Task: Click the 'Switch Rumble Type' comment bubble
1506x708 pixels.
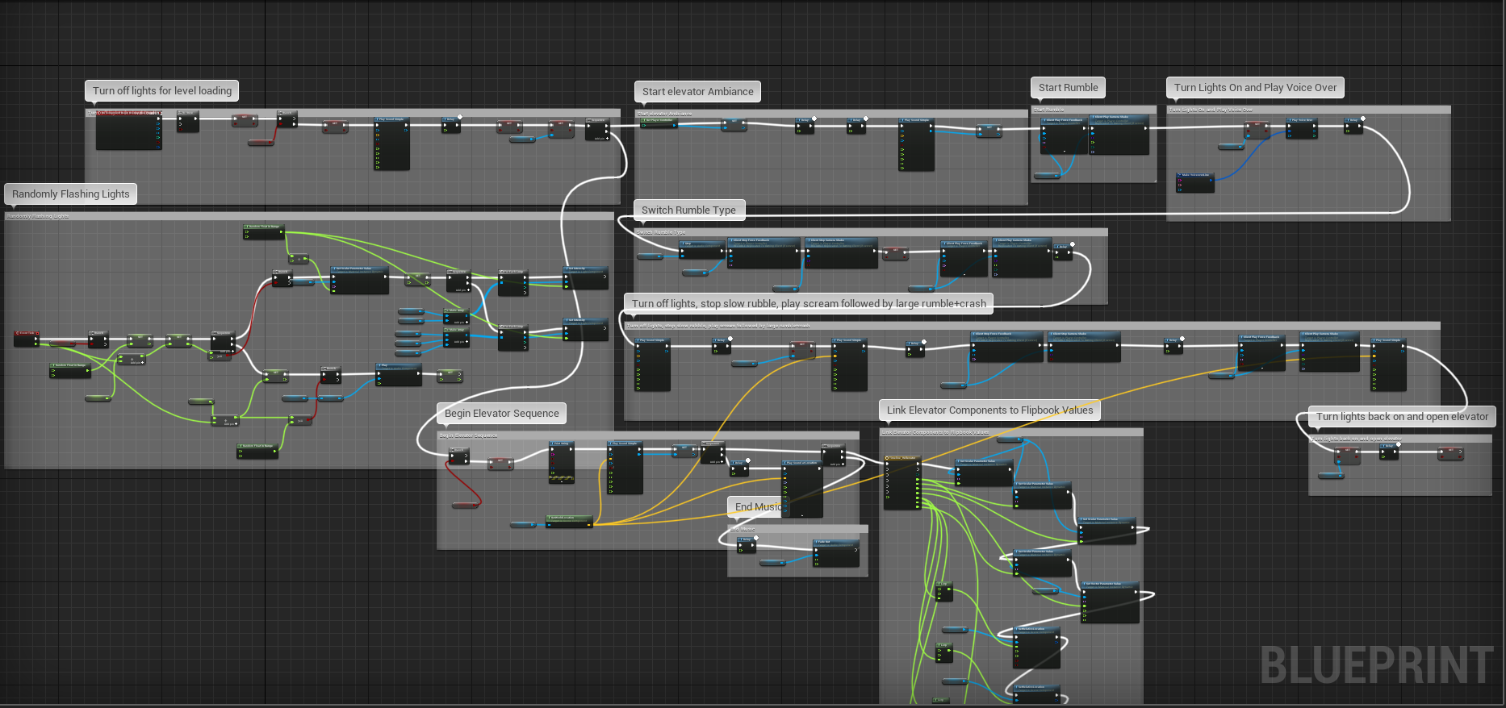Action: click(x=688, y=210)
